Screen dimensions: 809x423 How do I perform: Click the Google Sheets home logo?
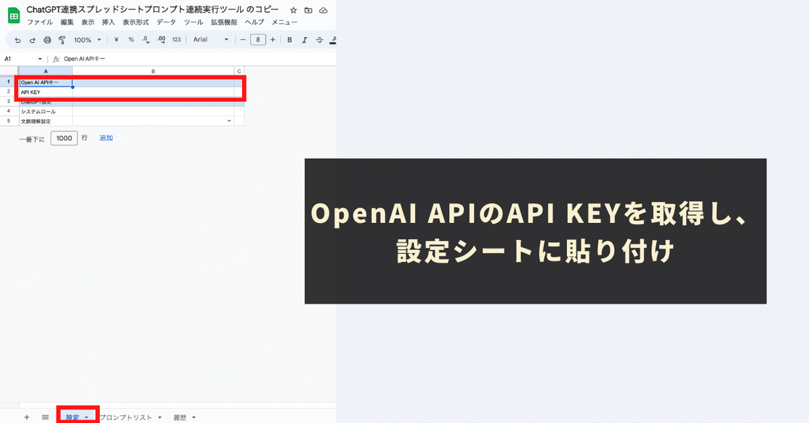point(13,16)
